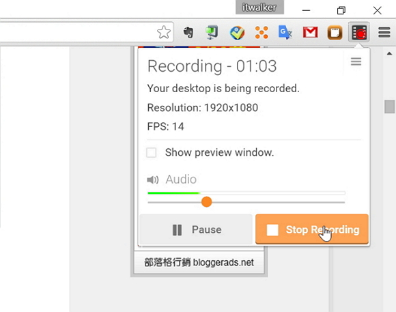Open the Chrome main menu
Image resolution: width=396 pixels, height=312 pixels.
point(384,32)
